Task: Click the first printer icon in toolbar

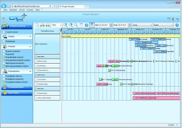Action: click(42, 25)
